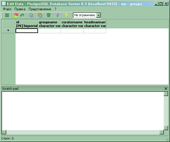The width and height of the screenshot is (170, 142).
Task: Close the Edit Data window
Action: [x=166, y=4]
